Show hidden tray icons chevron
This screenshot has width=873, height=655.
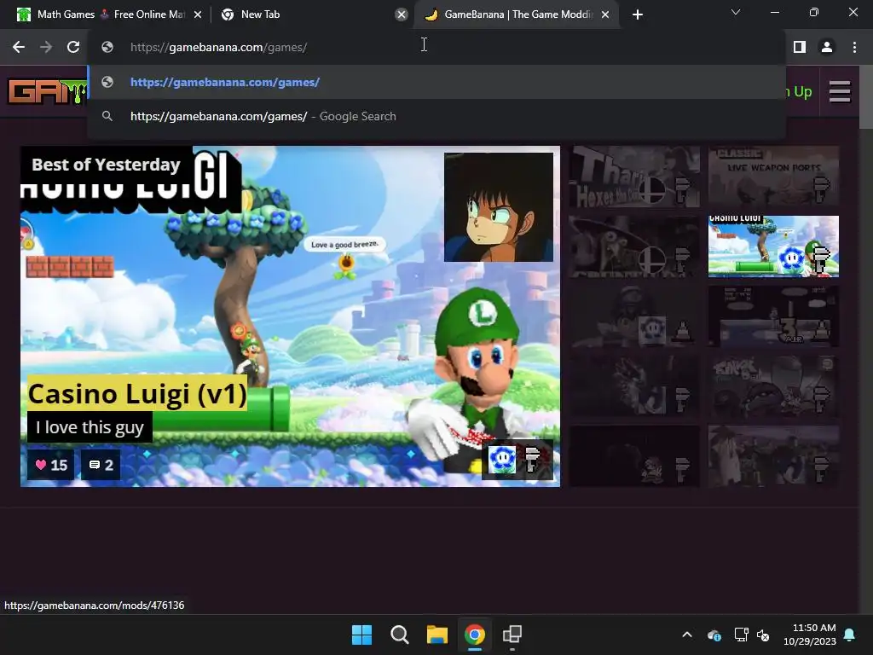[687, 635]
